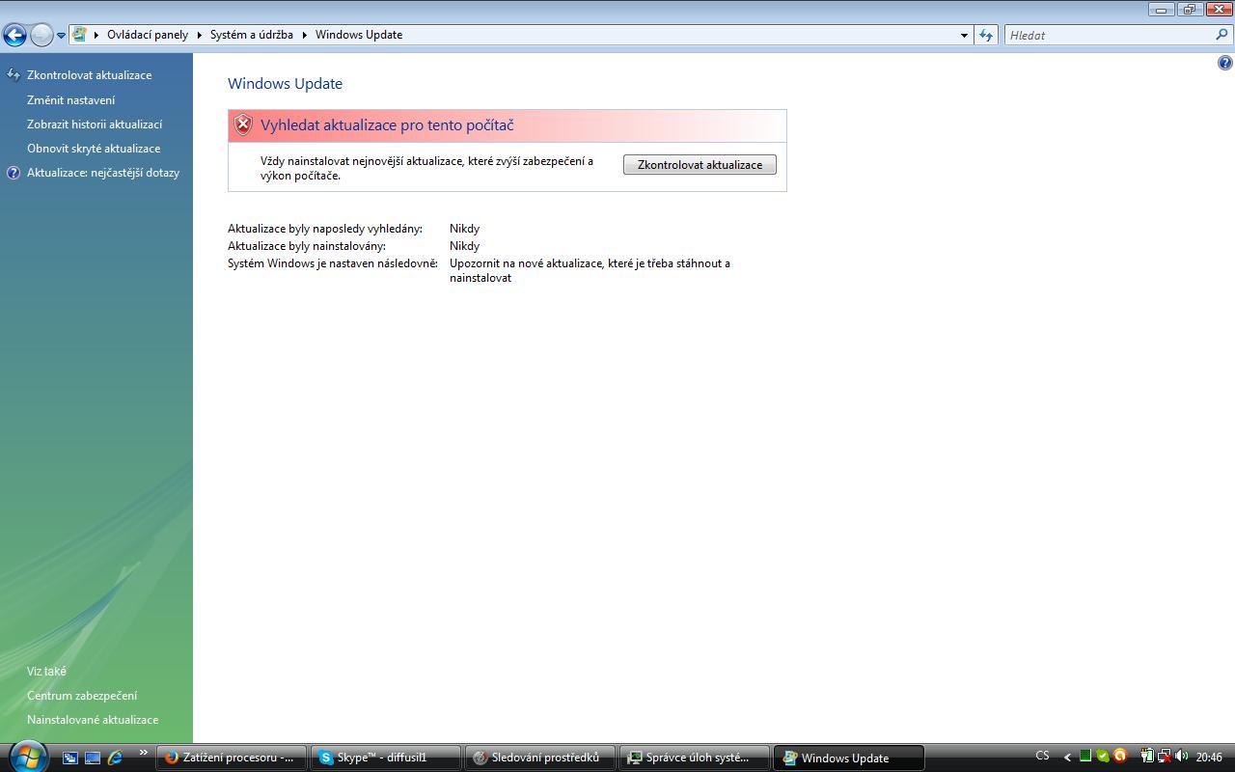This screenshot has height=772, width=1235.
Task: Click the Windows Update page title
Action: (285, 84)
